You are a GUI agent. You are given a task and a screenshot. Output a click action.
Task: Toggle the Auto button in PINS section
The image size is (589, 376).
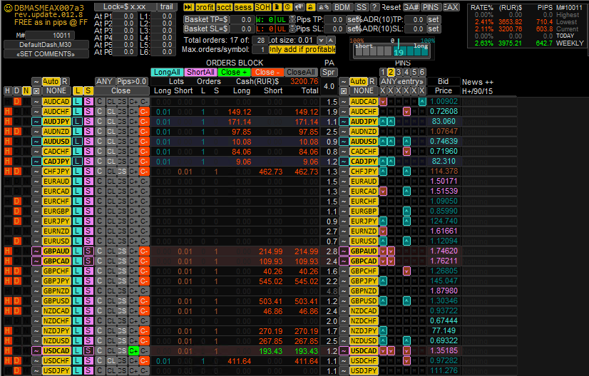pos(358,81)
